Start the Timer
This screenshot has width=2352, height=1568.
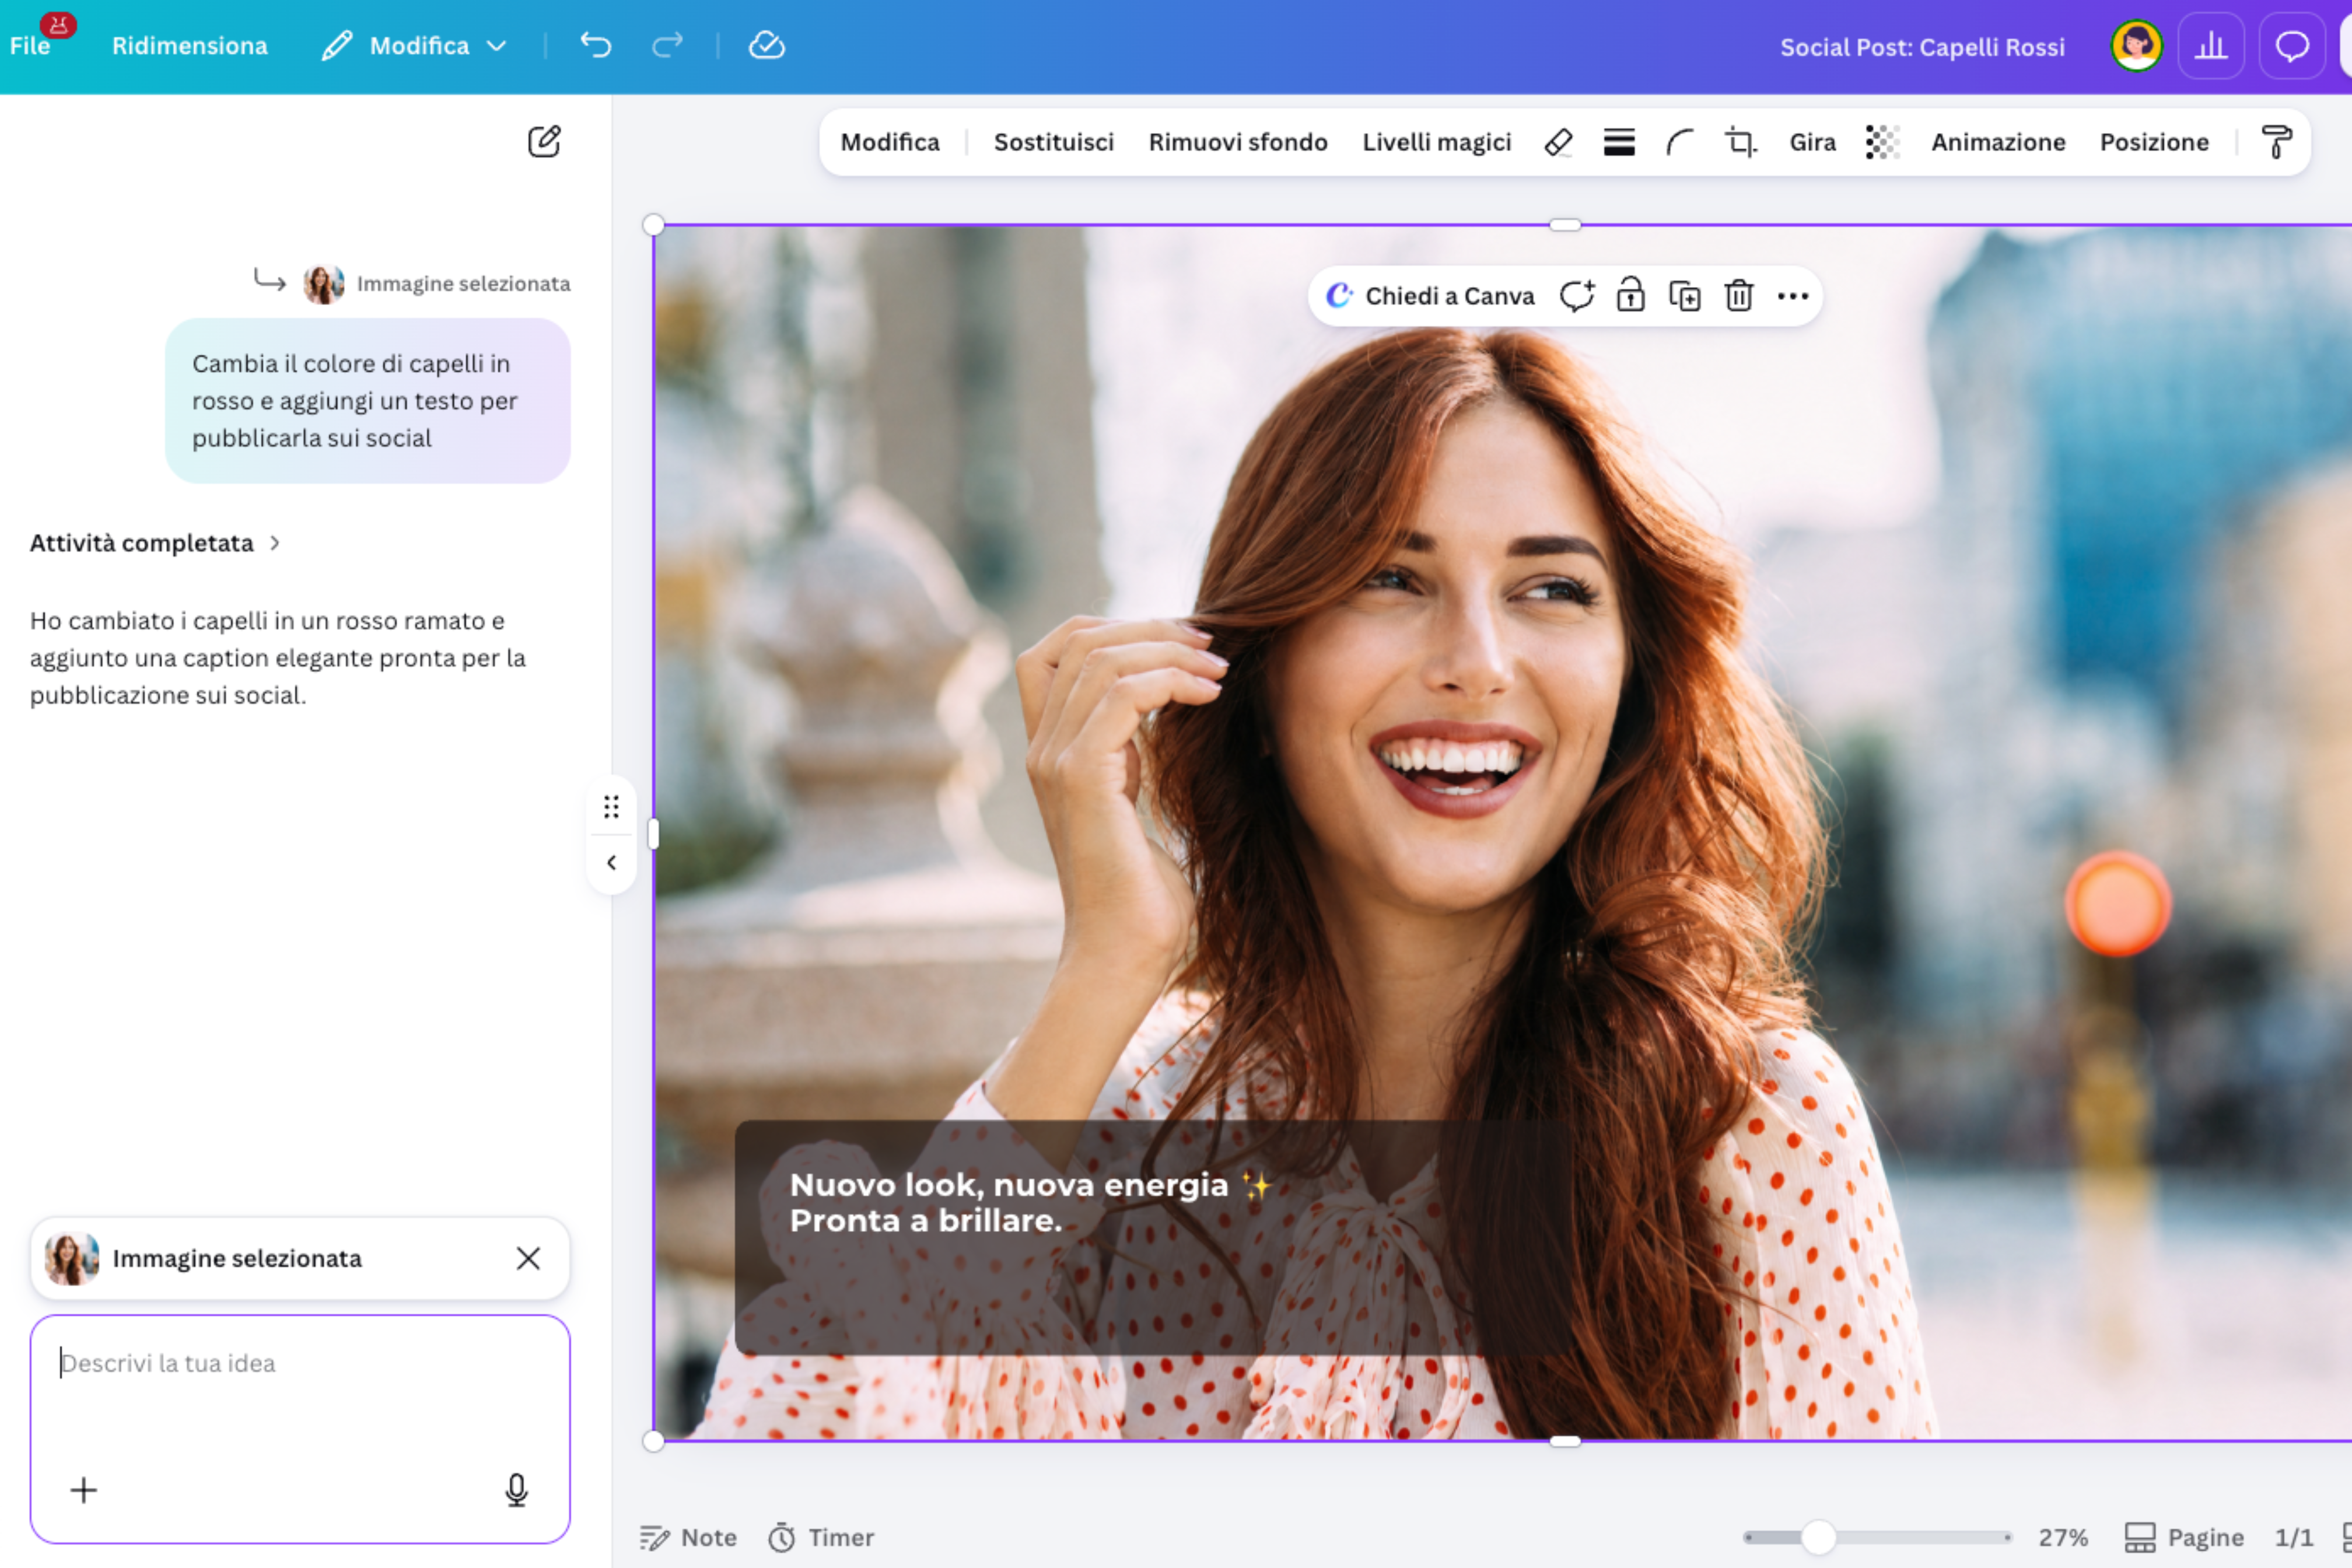(821, 1538)
